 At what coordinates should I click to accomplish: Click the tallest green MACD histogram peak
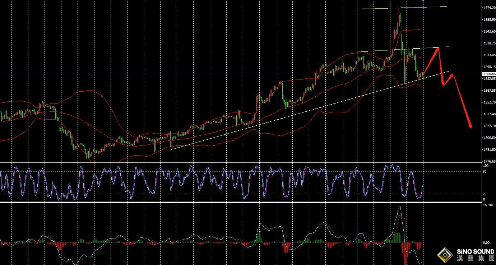coord(397,236)
